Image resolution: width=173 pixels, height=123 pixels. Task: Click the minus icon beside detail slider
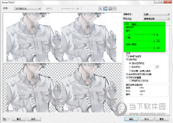pos(129,35)
